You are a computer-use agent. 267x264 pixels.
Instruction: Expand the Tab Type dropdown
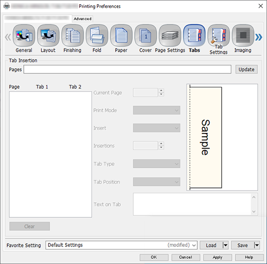pyautogui.click(x=156, y=164)
